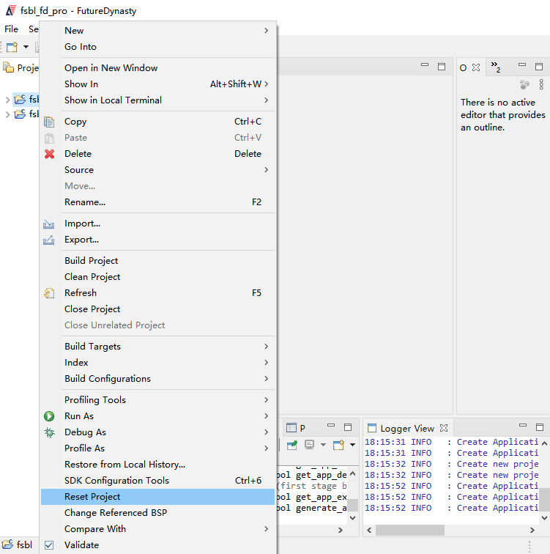The height and width of the screenshot is (554, 550).
Task: Select the P view tab in the bottom panel
Action: point(296,428)
